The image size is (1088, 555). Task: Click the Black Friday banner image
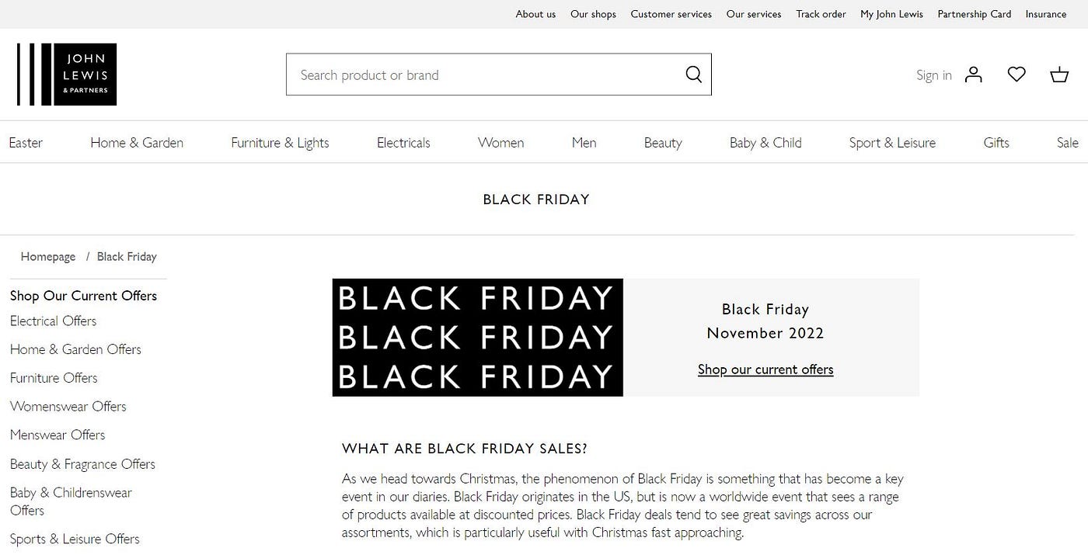[x=478, y=338]
